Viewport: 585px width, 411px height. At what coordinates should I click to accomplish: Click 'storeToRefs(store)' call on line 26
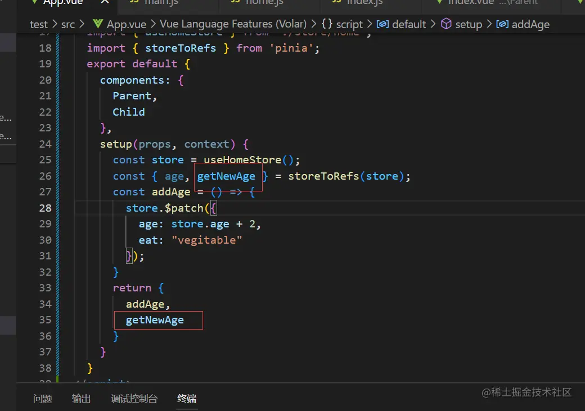(x=346, y=176)
